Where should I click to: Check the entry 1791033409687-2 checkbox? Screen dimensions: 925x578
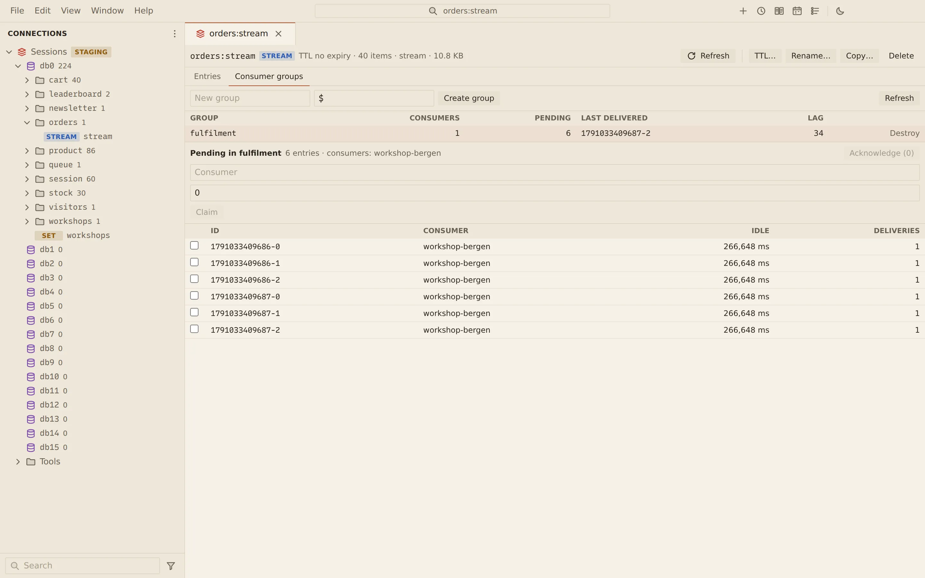194,329
